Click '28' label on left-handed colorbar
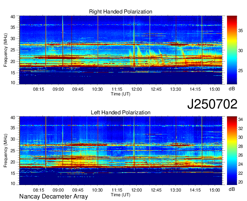 pyautogui.click(x=240, y=146)
